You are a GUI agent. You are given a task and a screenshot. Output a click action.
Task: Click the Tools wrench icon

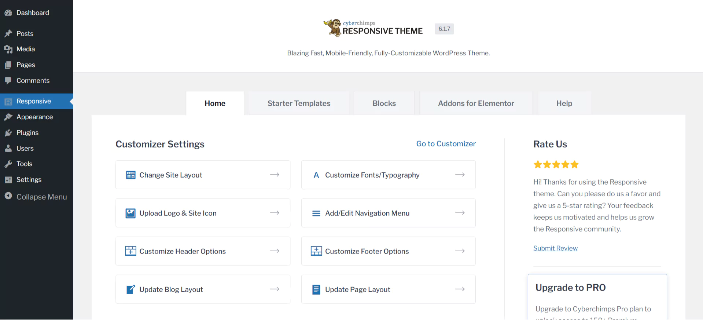8,164
